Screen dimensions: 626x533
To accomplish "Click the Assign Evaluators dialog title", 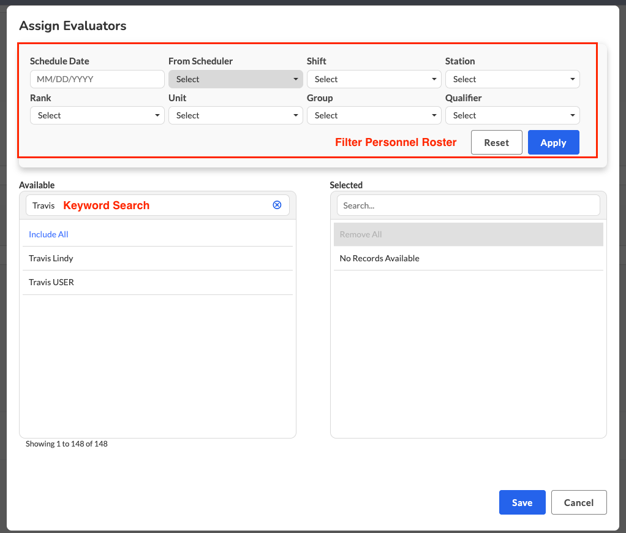I will [73, 26].
